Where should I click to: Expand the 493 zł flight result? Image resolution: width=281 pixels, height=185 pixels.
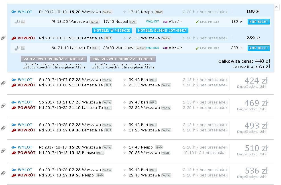(140, 128)
